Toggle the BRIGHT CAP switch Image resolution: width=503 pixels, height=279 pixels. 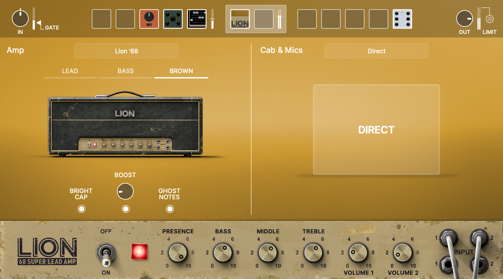point(81,209)
